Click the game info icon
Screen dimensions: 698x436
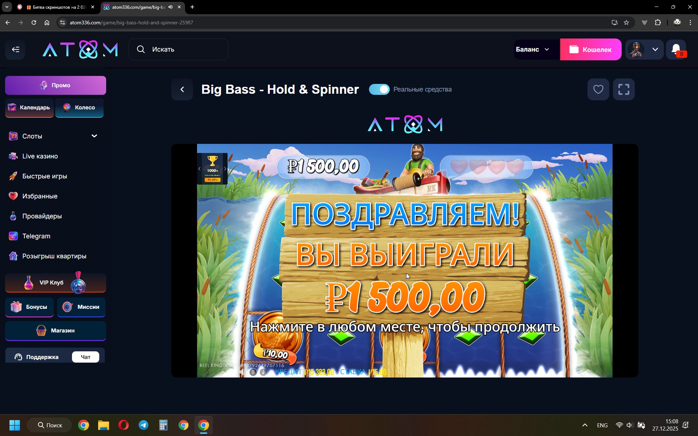[x=263, y=372]
